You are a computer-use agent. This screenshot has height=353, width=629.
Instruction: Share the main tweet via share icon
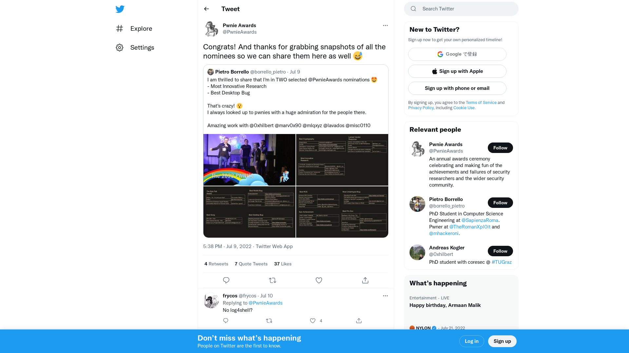(365, 280)
